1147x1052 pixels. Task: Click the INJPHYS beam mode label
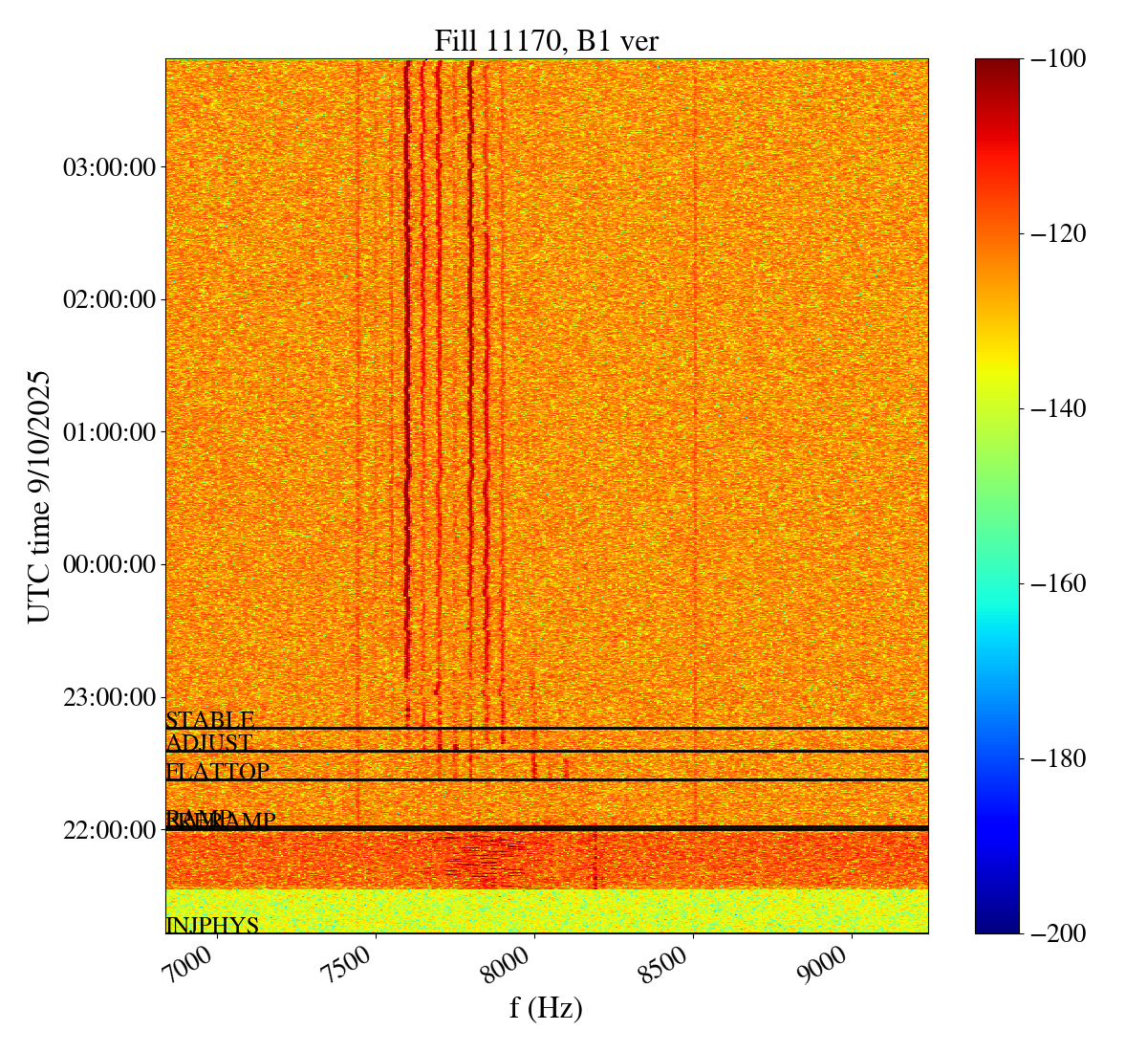pos(212,926)
